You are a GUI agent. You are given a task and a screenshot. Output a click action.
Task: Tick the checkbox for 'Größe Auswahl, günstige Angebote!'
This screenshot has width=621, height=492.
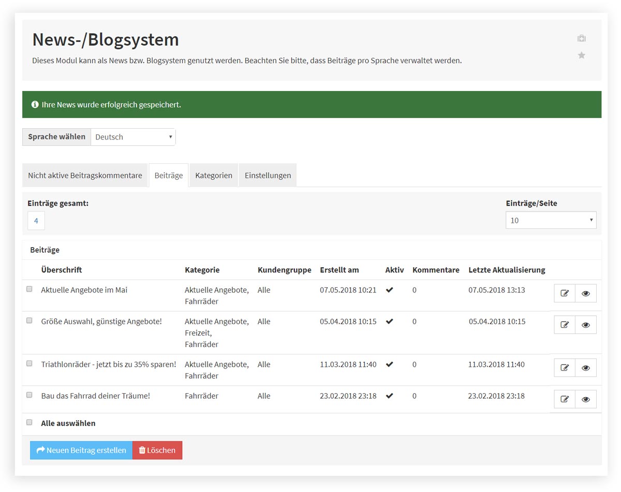coord(29,320)
